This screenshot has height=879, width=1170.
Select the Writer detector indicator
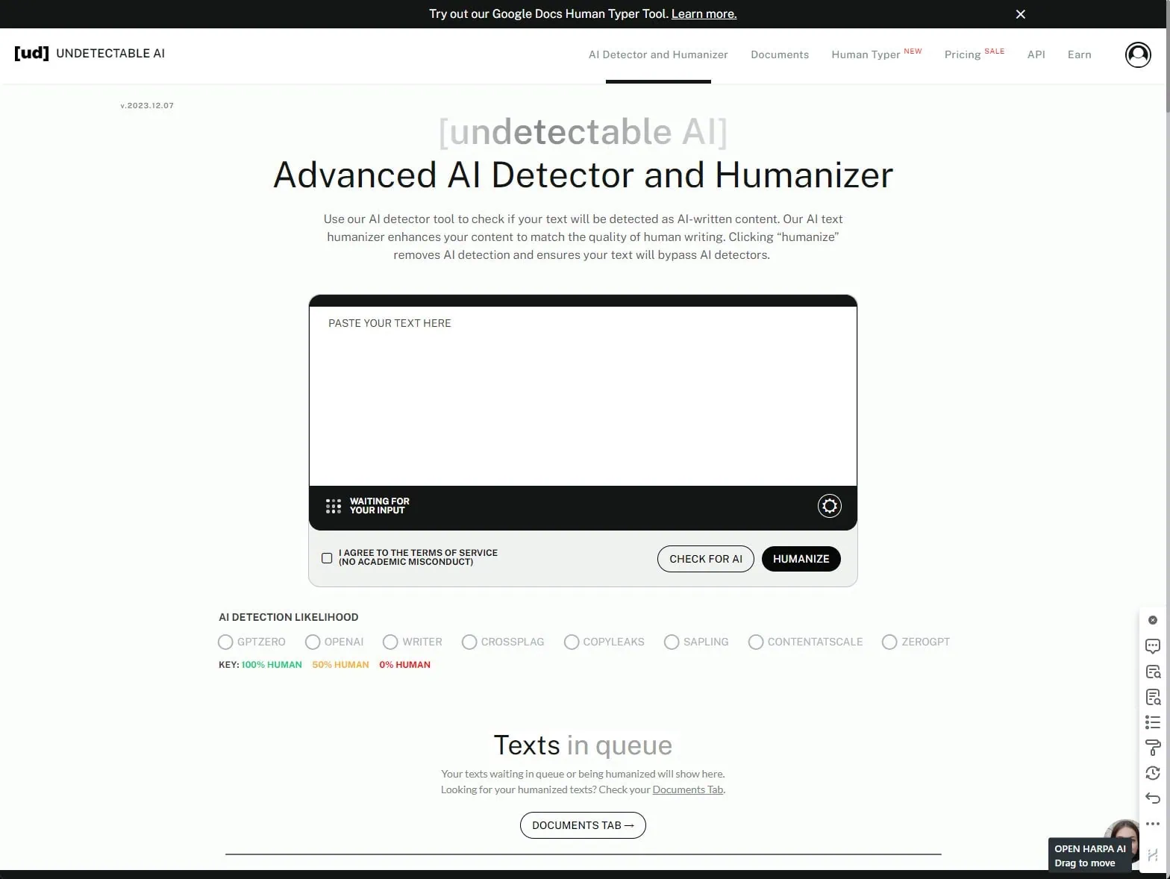(390, 642)
